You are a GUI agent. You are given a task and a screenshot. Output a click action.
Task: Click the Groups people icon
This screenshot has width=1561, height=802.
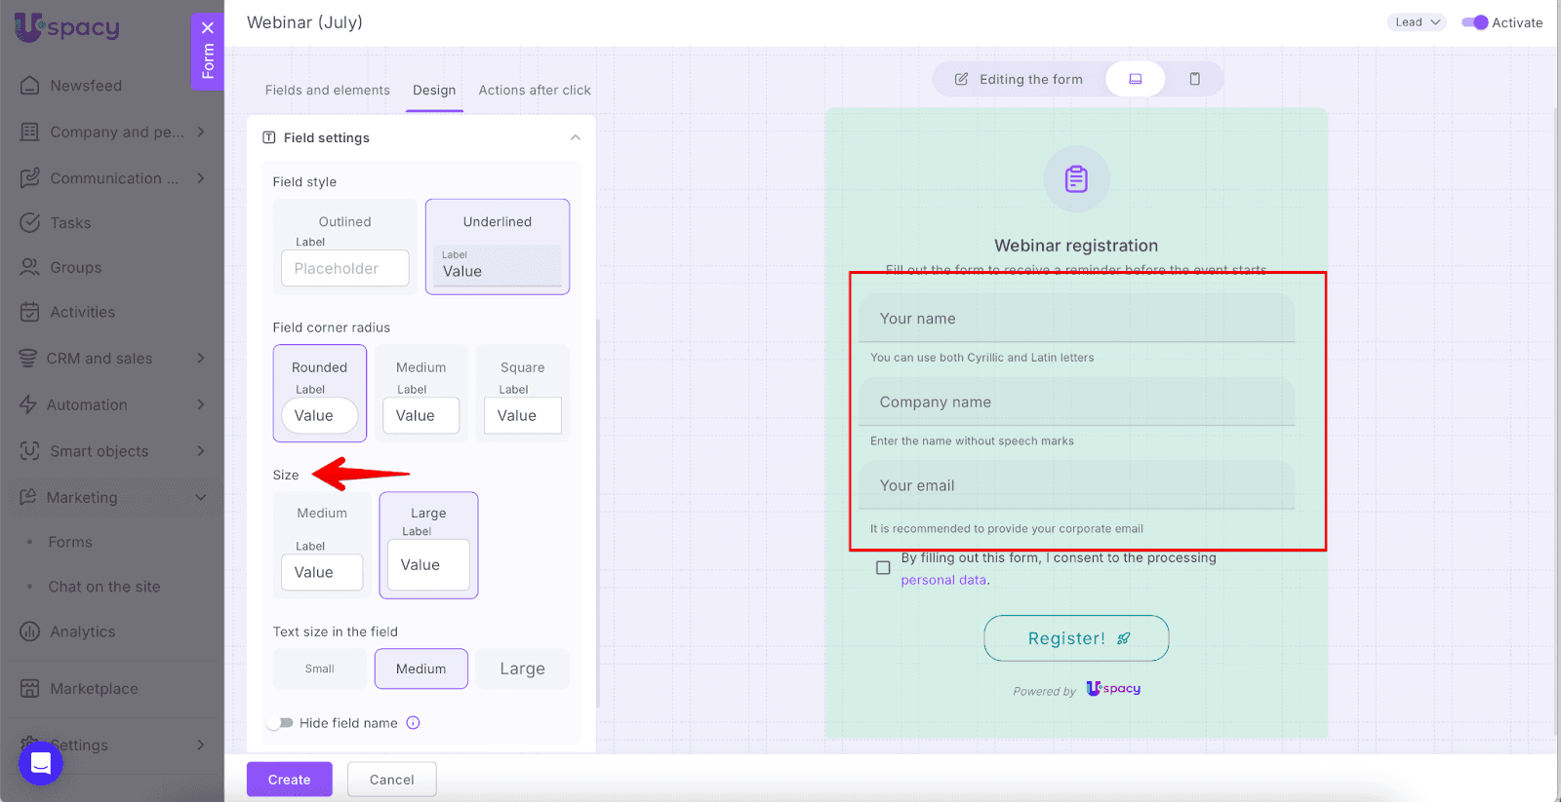coord(30,267)
